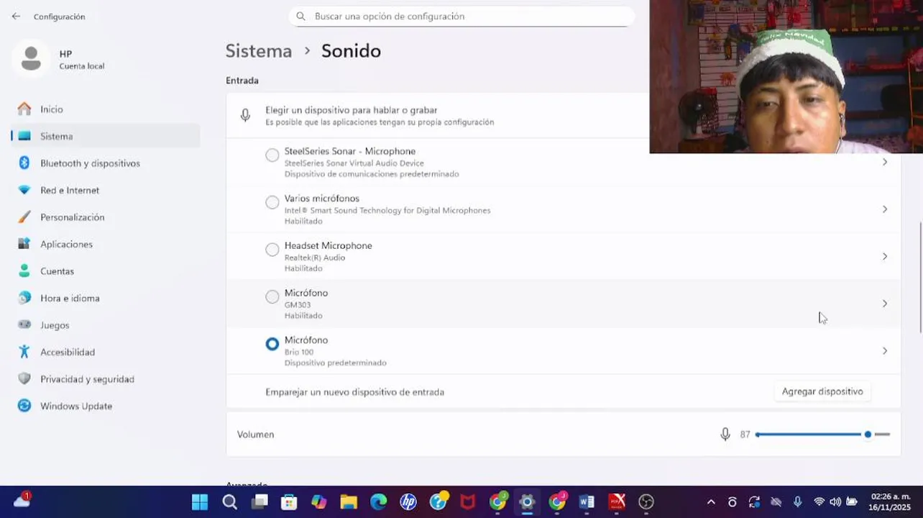Adjust the input Volumen slider handle
923x518 pixels.
(868, 435)
